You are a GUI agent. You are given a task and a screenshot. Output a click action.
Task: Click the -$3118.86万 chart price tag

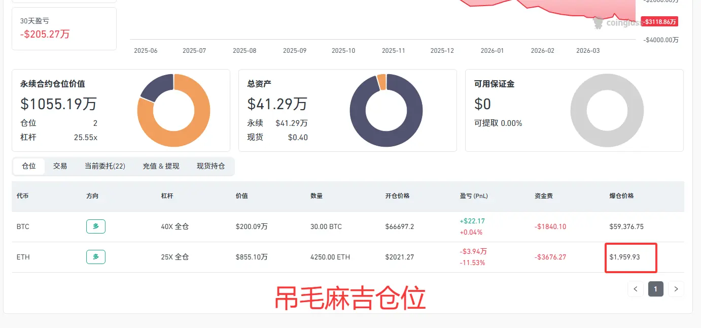(x=659, y=22)
